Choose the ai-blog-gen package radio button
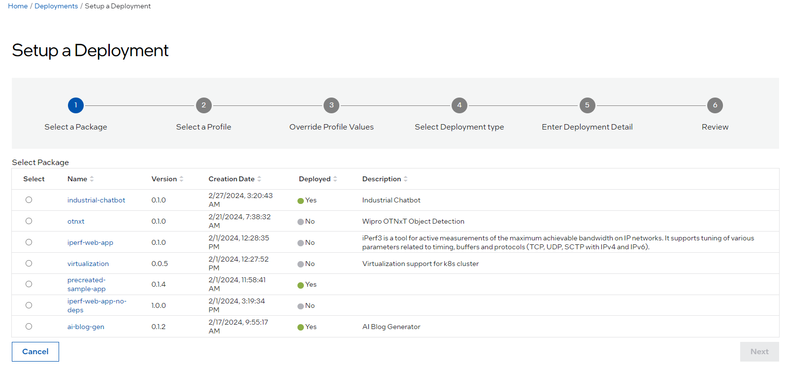This screenshot has width=786, height=367. pyautogui.click(x=29, y=327)
